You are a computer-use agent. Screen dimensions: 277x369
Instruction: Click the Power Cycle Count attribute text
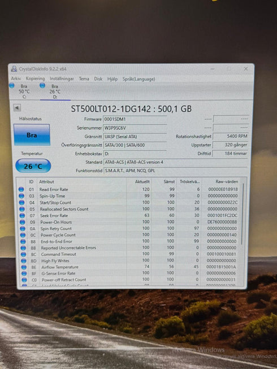pos(58,235)
